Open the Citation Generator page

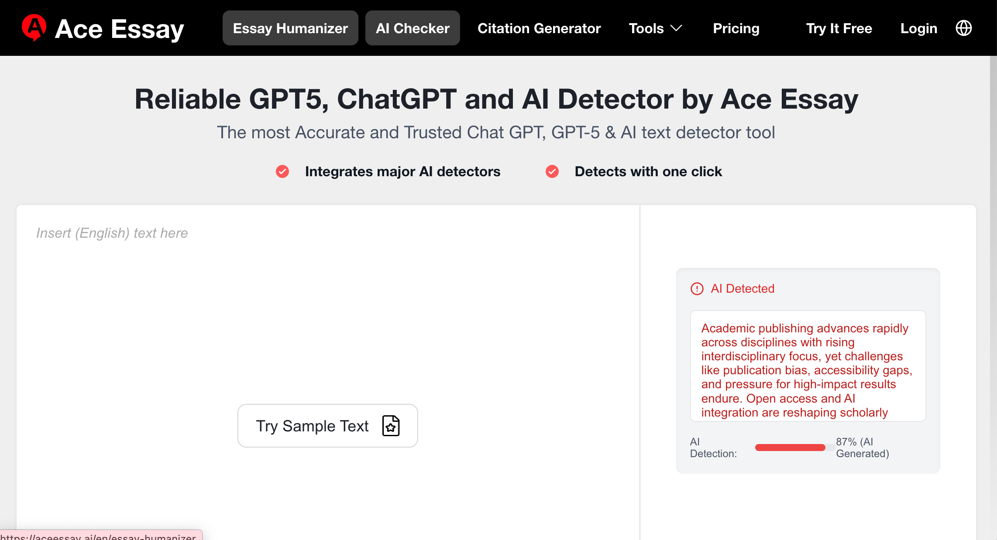click(x=539, y=28)
